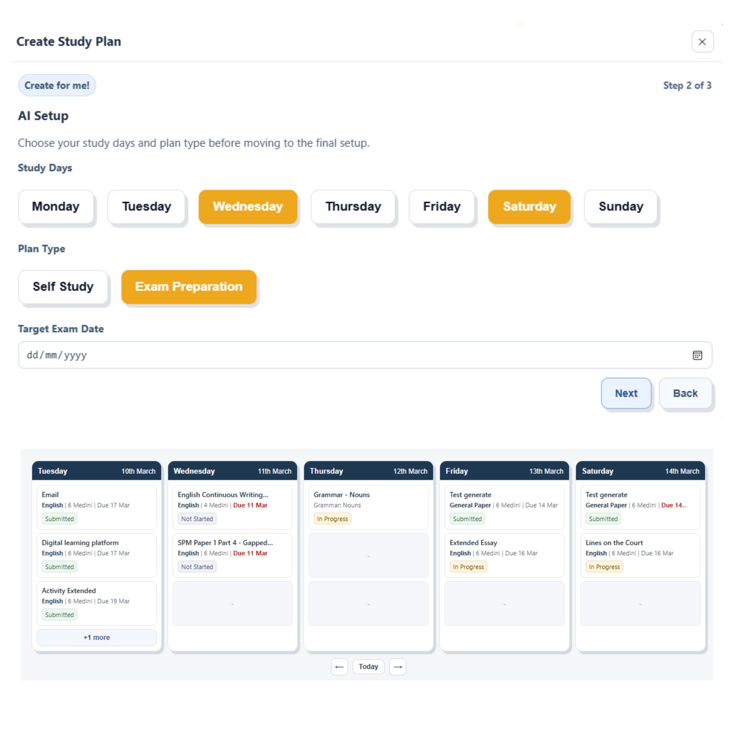
Task: Open the Extended Essay task card
Action: tap(504, 555)
